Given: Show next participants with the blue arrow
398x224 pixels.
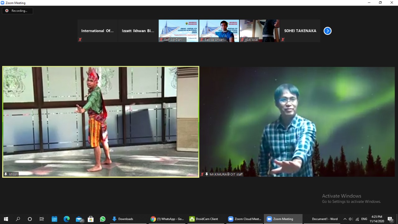Looking at the screenshot, I should (327, 31).
